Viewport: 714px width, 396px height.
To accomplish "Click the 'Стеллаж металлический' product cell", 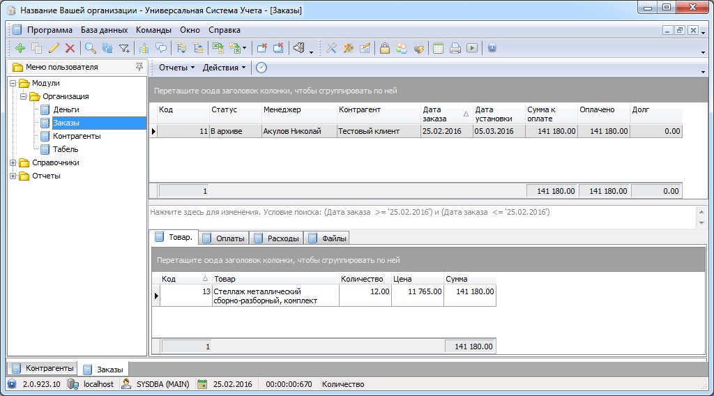I will pyautogui.click(x=275, y=296).
